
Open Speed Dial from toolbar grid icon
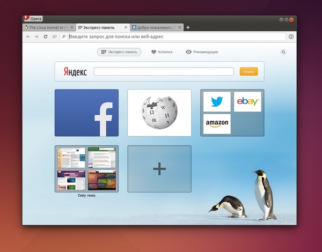tap(54, 36)
